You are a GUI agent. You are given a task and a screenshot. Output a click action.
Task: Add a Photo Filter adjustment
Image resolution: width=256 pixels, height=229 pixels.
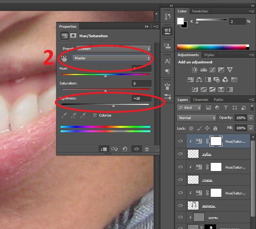[x=216, y=80]
